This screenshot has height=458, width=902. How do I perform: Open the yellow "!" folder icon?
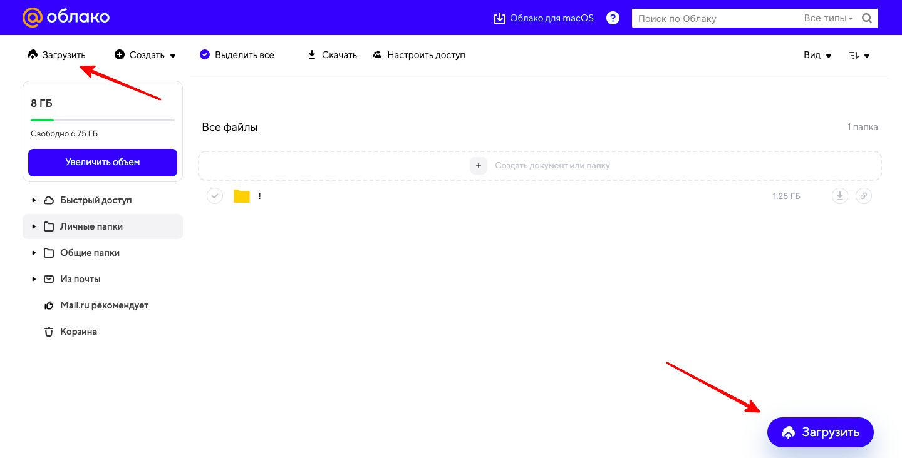[x=242, y=196]
